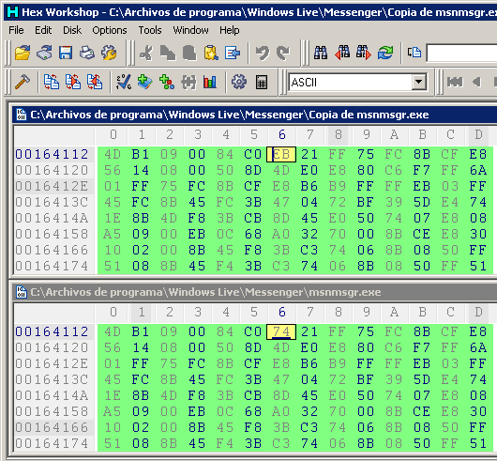Screen dimensions: 497x461
Task: Click the Open Drive disk icon
Action: tap(44, 53)
